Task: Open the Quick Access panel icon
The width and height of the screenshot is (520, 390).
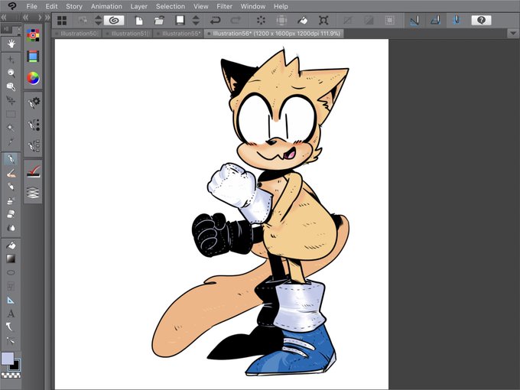Action: click(x=33, y=35)
